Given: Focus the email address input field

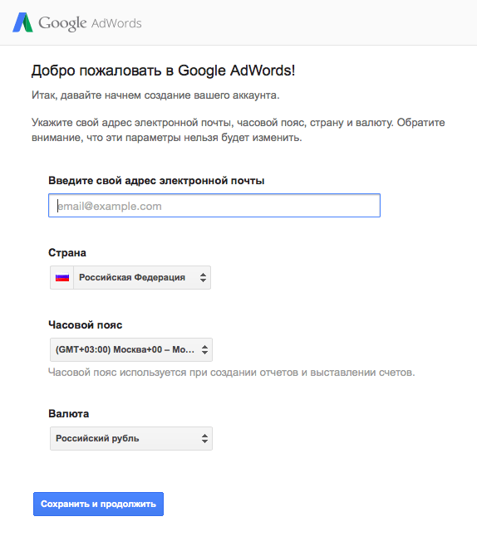Looking at the screenshot, I should 214,206.
